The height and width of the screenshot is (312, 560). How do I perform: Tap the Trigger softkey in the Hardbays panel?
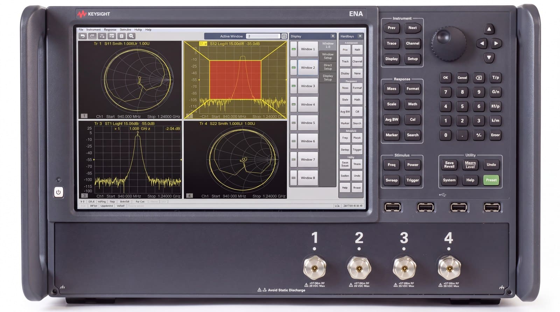coord(357,150)
